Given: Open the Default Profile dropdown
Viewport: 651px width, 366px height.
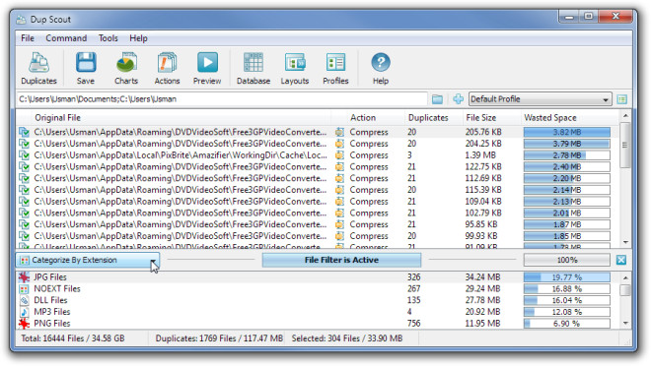Looking at the screenshot, I should click(x=540, y=99).
